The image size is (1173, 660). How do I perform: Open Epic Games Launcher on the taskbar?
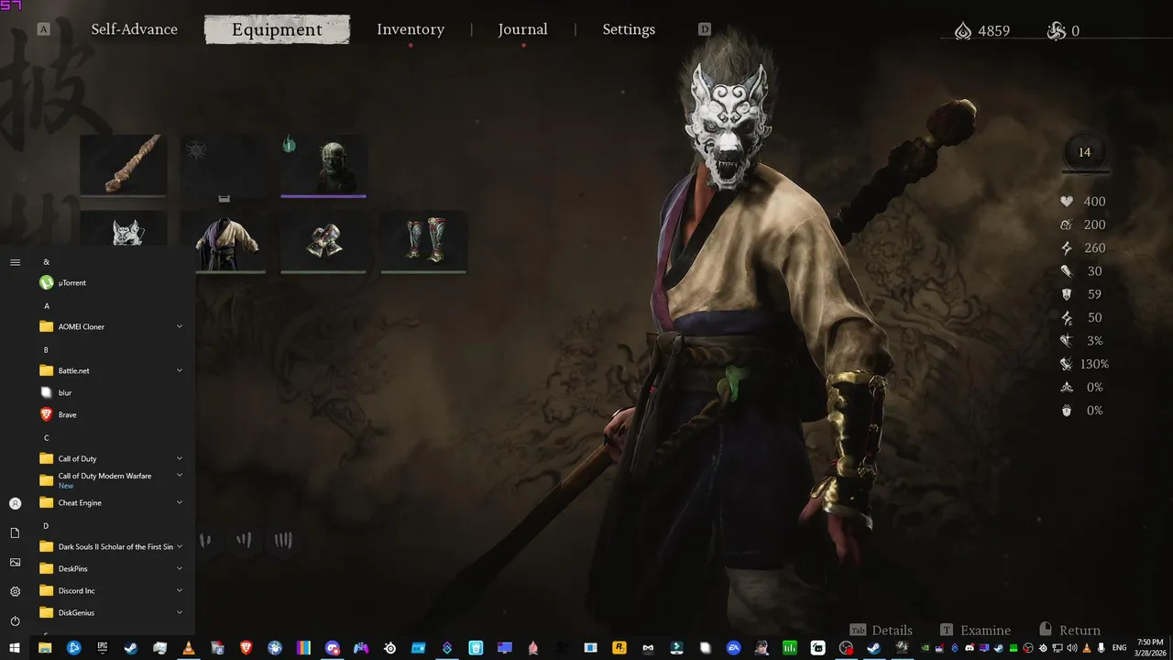pyautogui.click(x=103, y=648)
